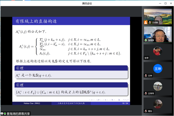This screenshot has height=116, width=174.
Task: Maximize the 腾讯会议 meeting window
Action: coord(166,3)
